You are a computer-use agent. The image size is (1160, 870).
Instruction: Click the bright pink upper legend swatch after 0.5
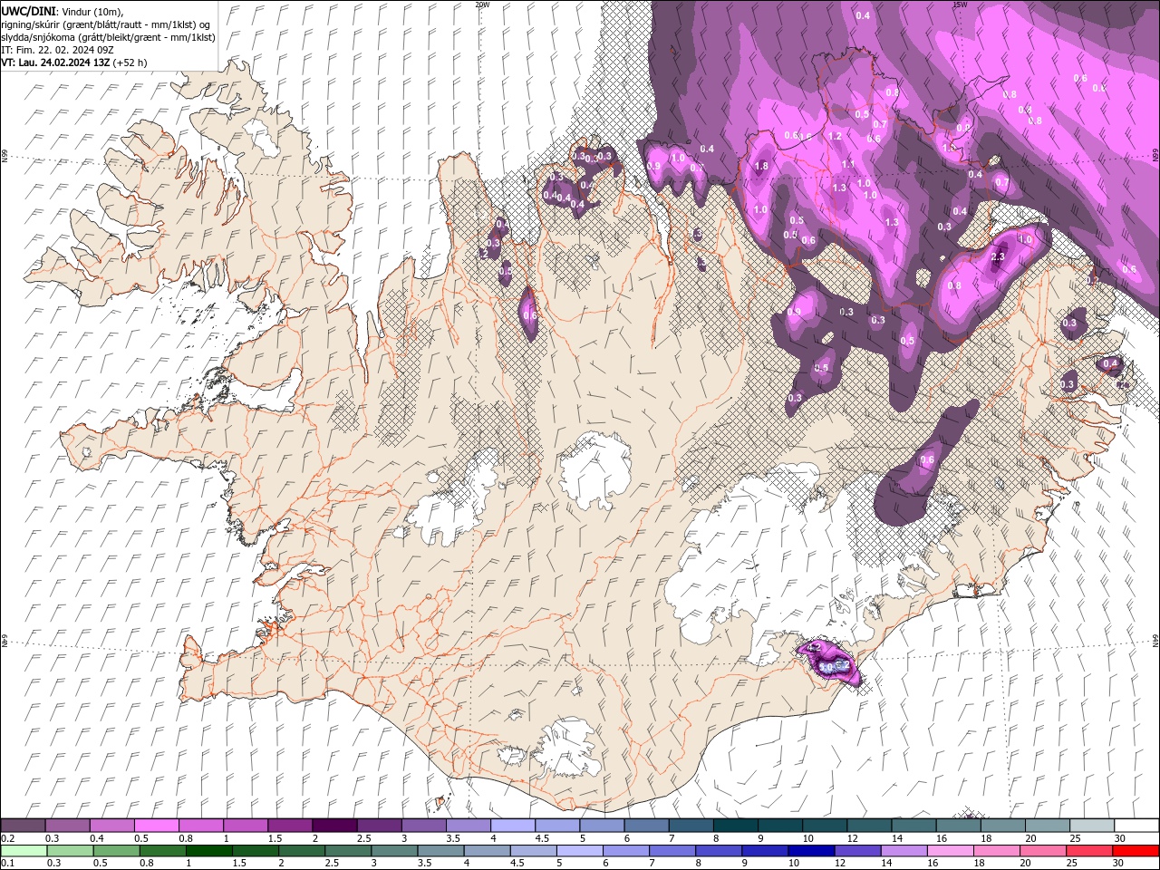[x=156, y=826]
